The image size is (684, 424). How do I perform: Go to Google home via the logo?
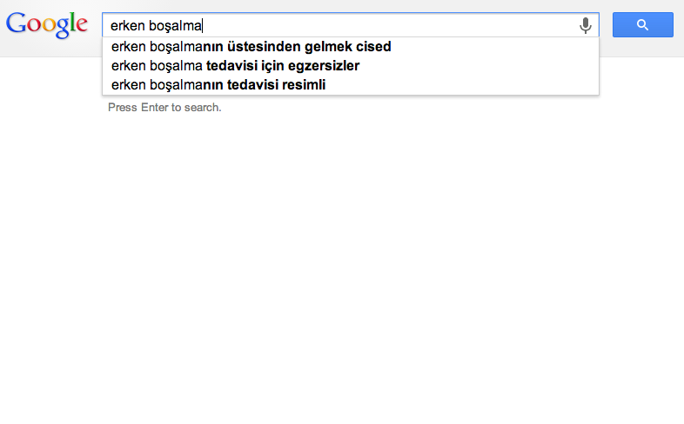[x=47, y=25]
